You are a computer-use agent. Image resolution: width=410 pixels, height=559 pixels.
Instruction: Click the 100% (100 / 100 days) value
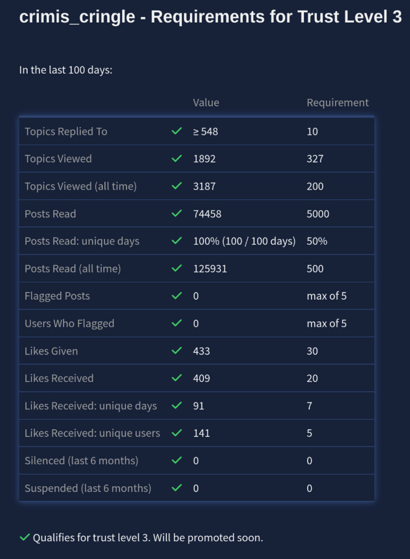click(x=244, y=241)
